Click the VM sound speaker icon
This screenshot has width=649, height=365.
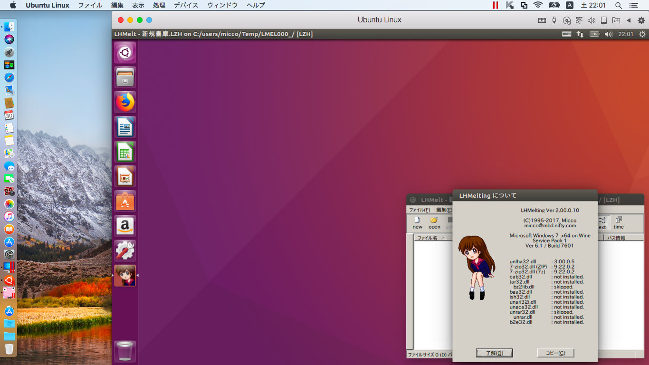tap(592, 20)
